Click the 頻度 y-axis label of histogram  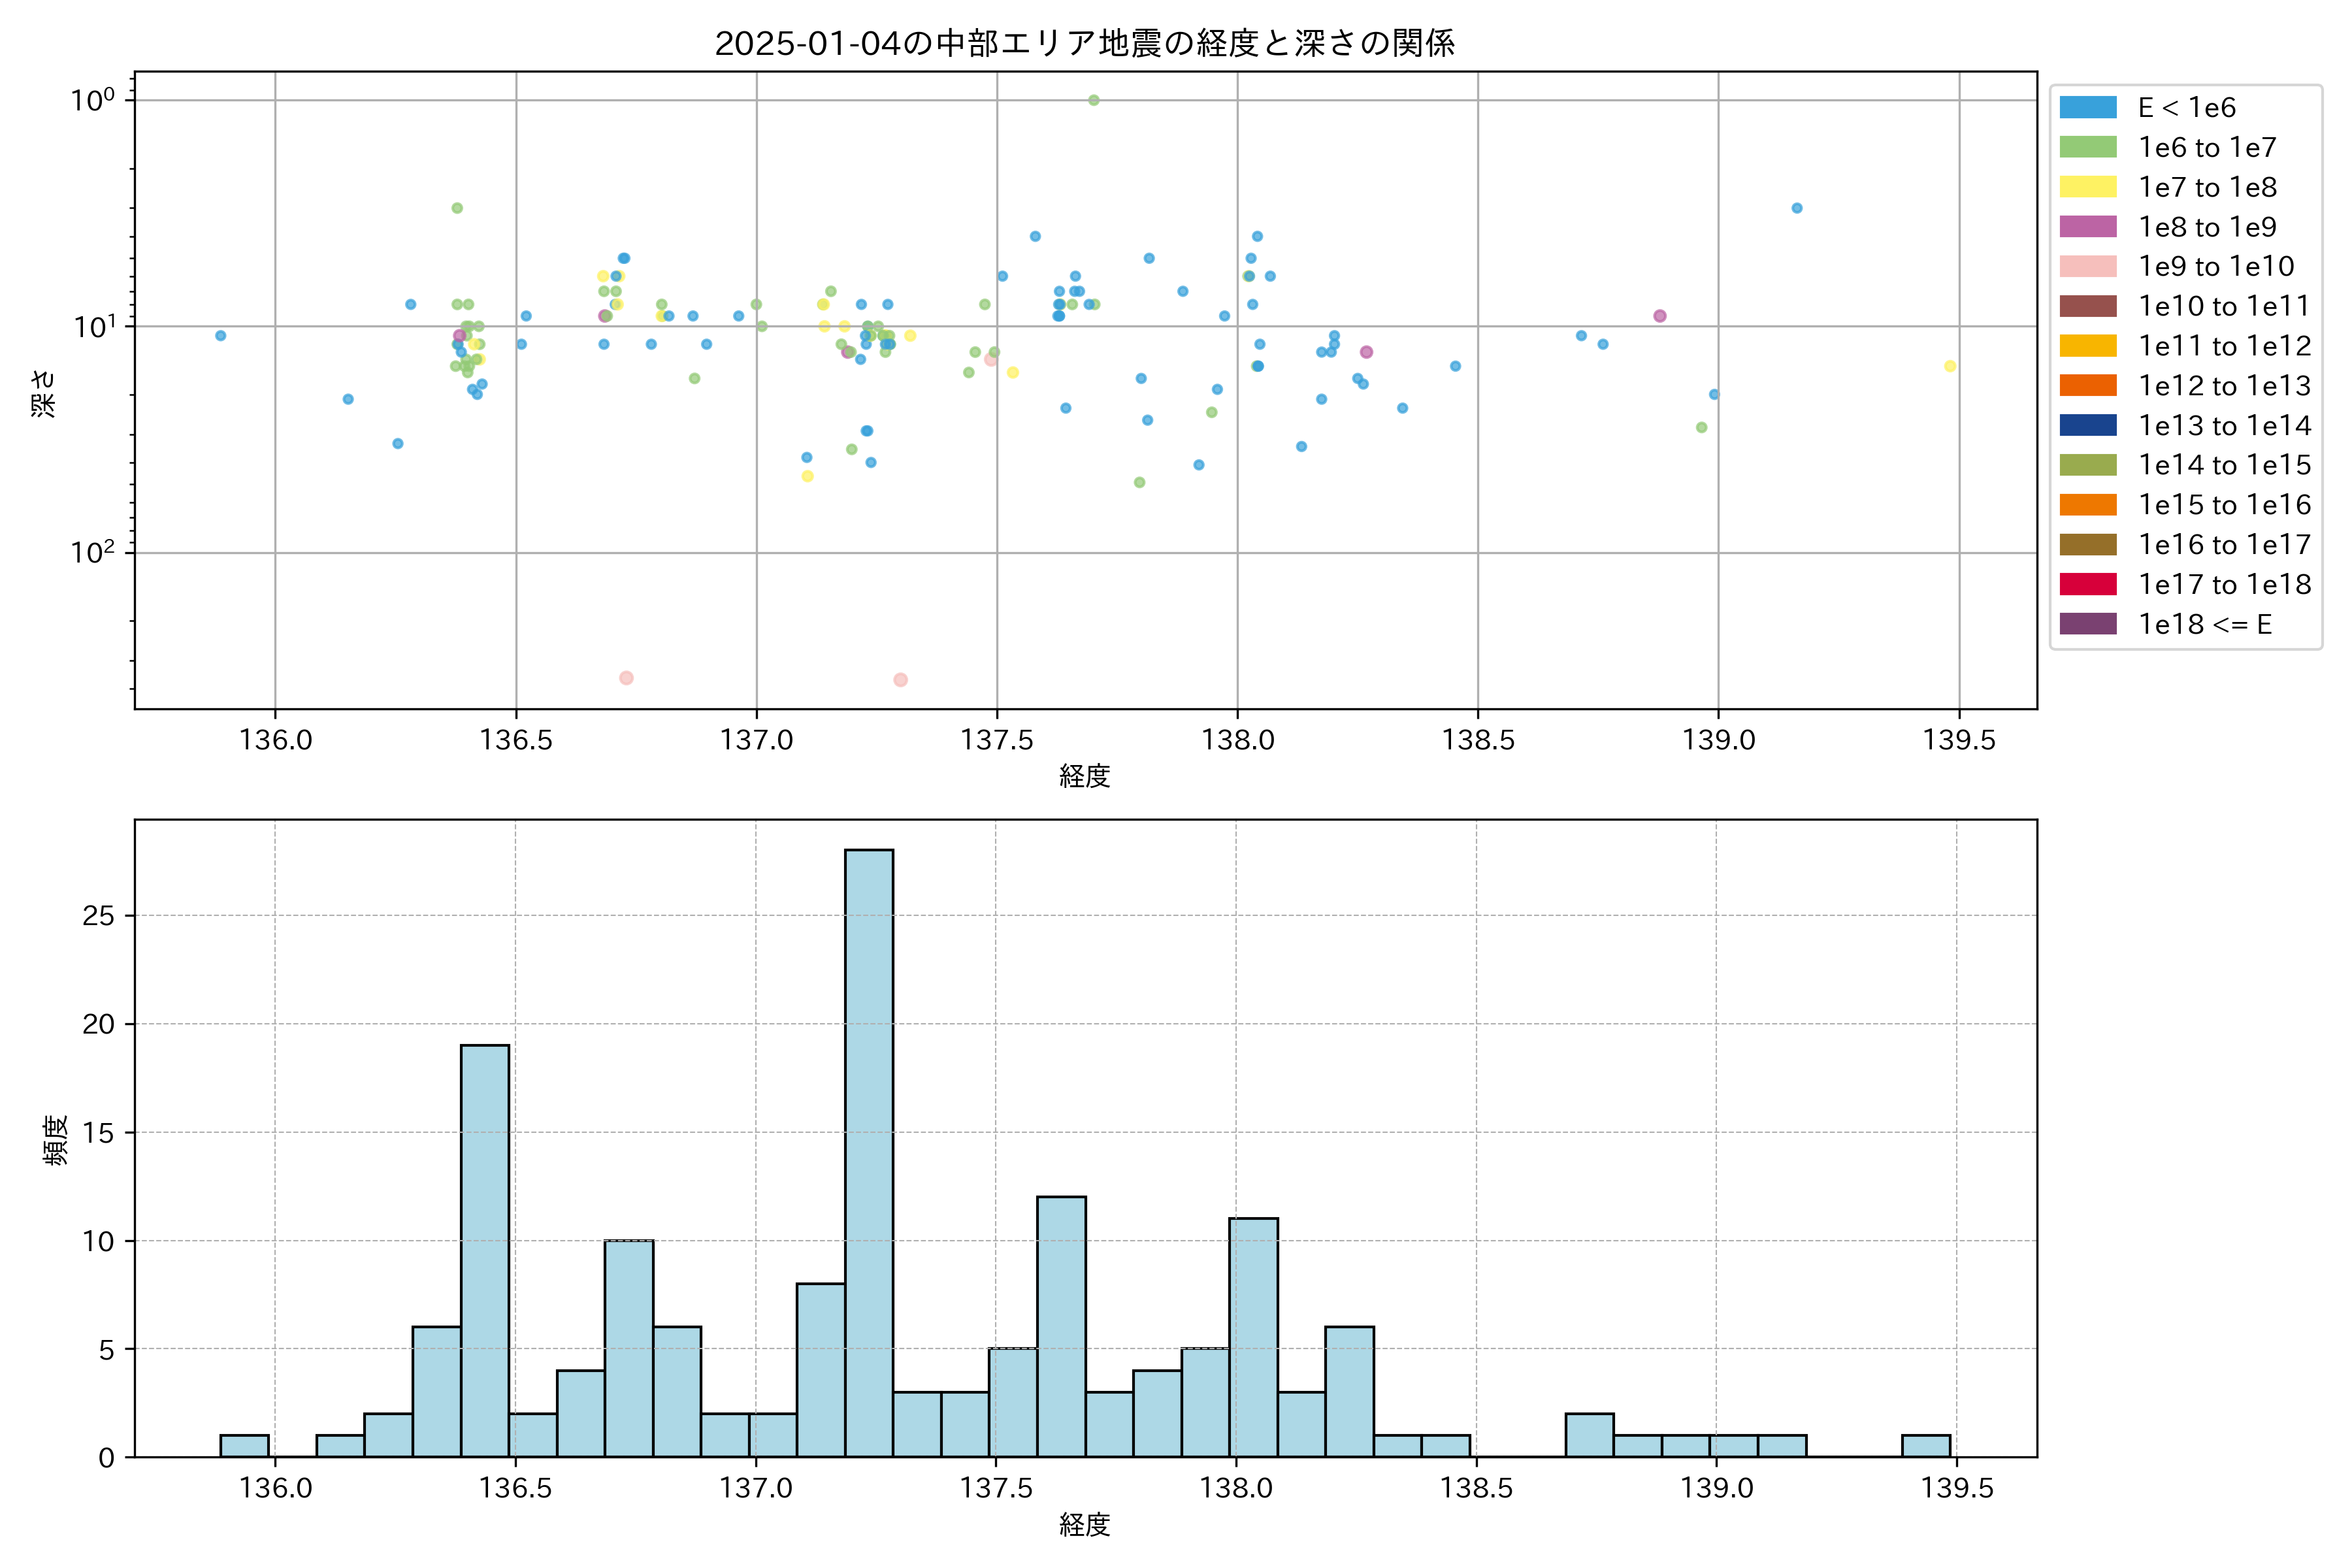click(x=56, y=1140)
